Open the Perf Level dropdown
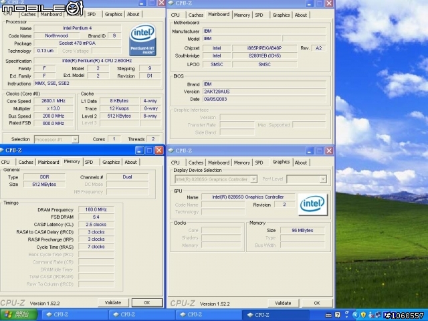The image size is (428, 321). tap(323, 179)
